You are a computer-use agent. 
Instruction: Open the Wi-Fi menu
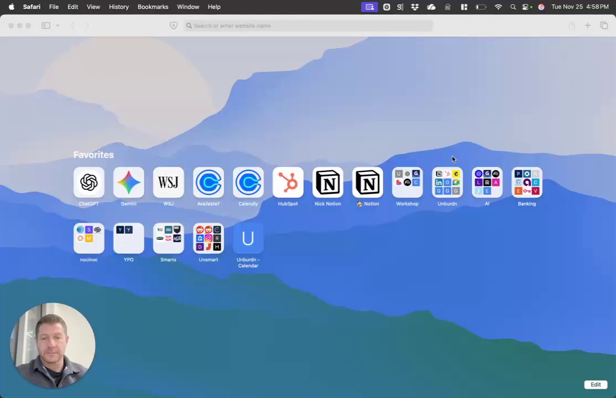point(498,7)
